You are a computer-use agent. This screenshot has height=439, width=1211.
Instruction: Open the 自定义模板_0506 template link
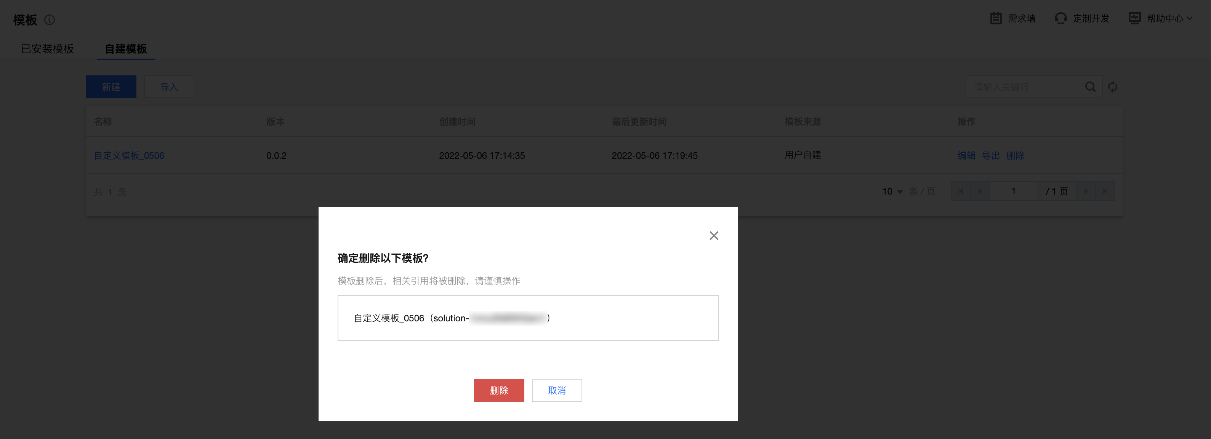(x=129, y=155)
